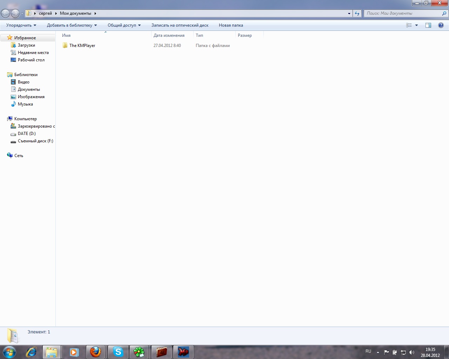Open the Общий доступ menu
449x359 pixels.
click(124, 25)
